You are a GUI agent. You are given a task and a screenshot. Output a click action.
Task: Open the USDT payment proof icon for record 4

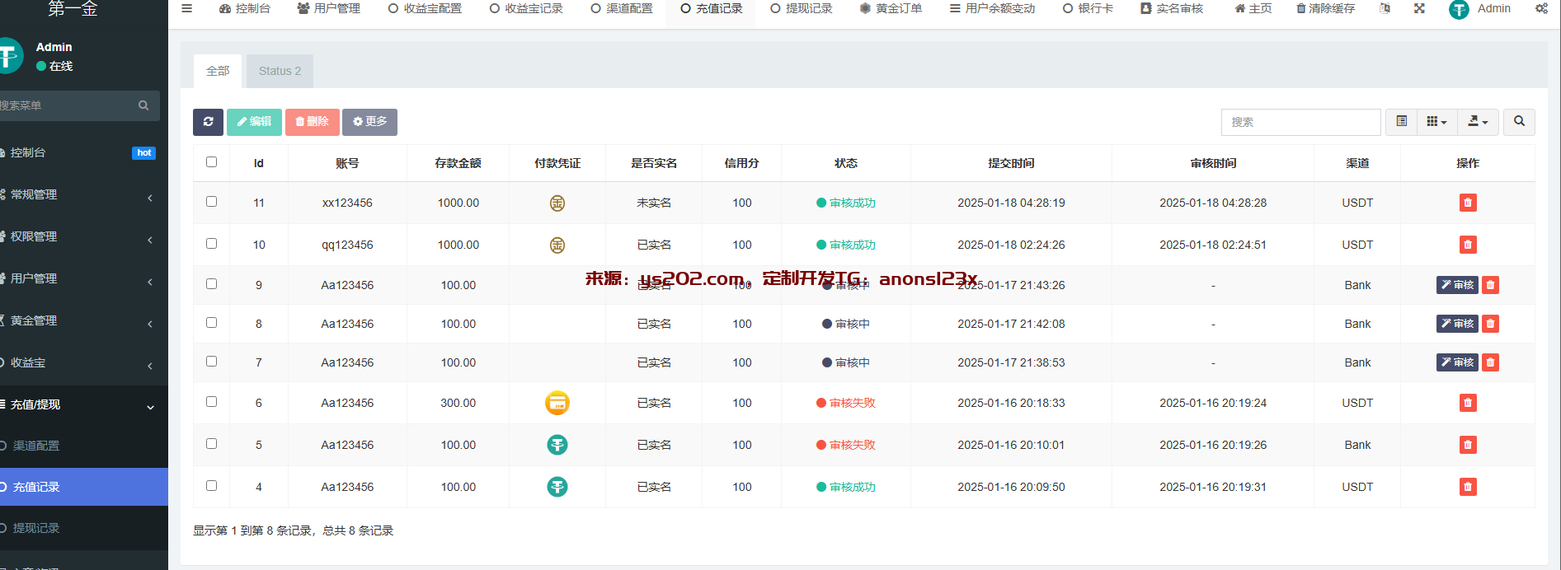pyautogui.click(x=557, y=487)
